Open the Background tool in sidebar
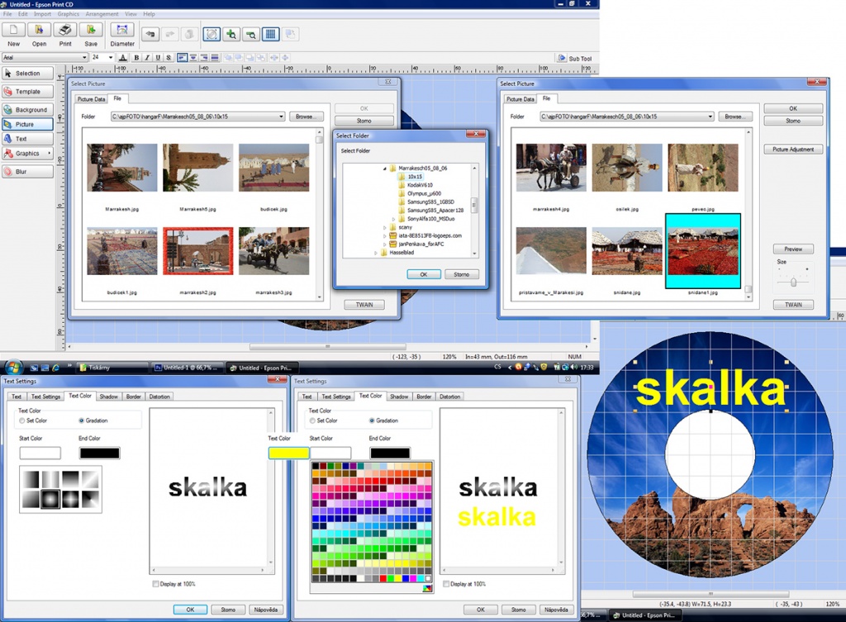This screenshot has width=846, height=622. (x=28, y=110)
